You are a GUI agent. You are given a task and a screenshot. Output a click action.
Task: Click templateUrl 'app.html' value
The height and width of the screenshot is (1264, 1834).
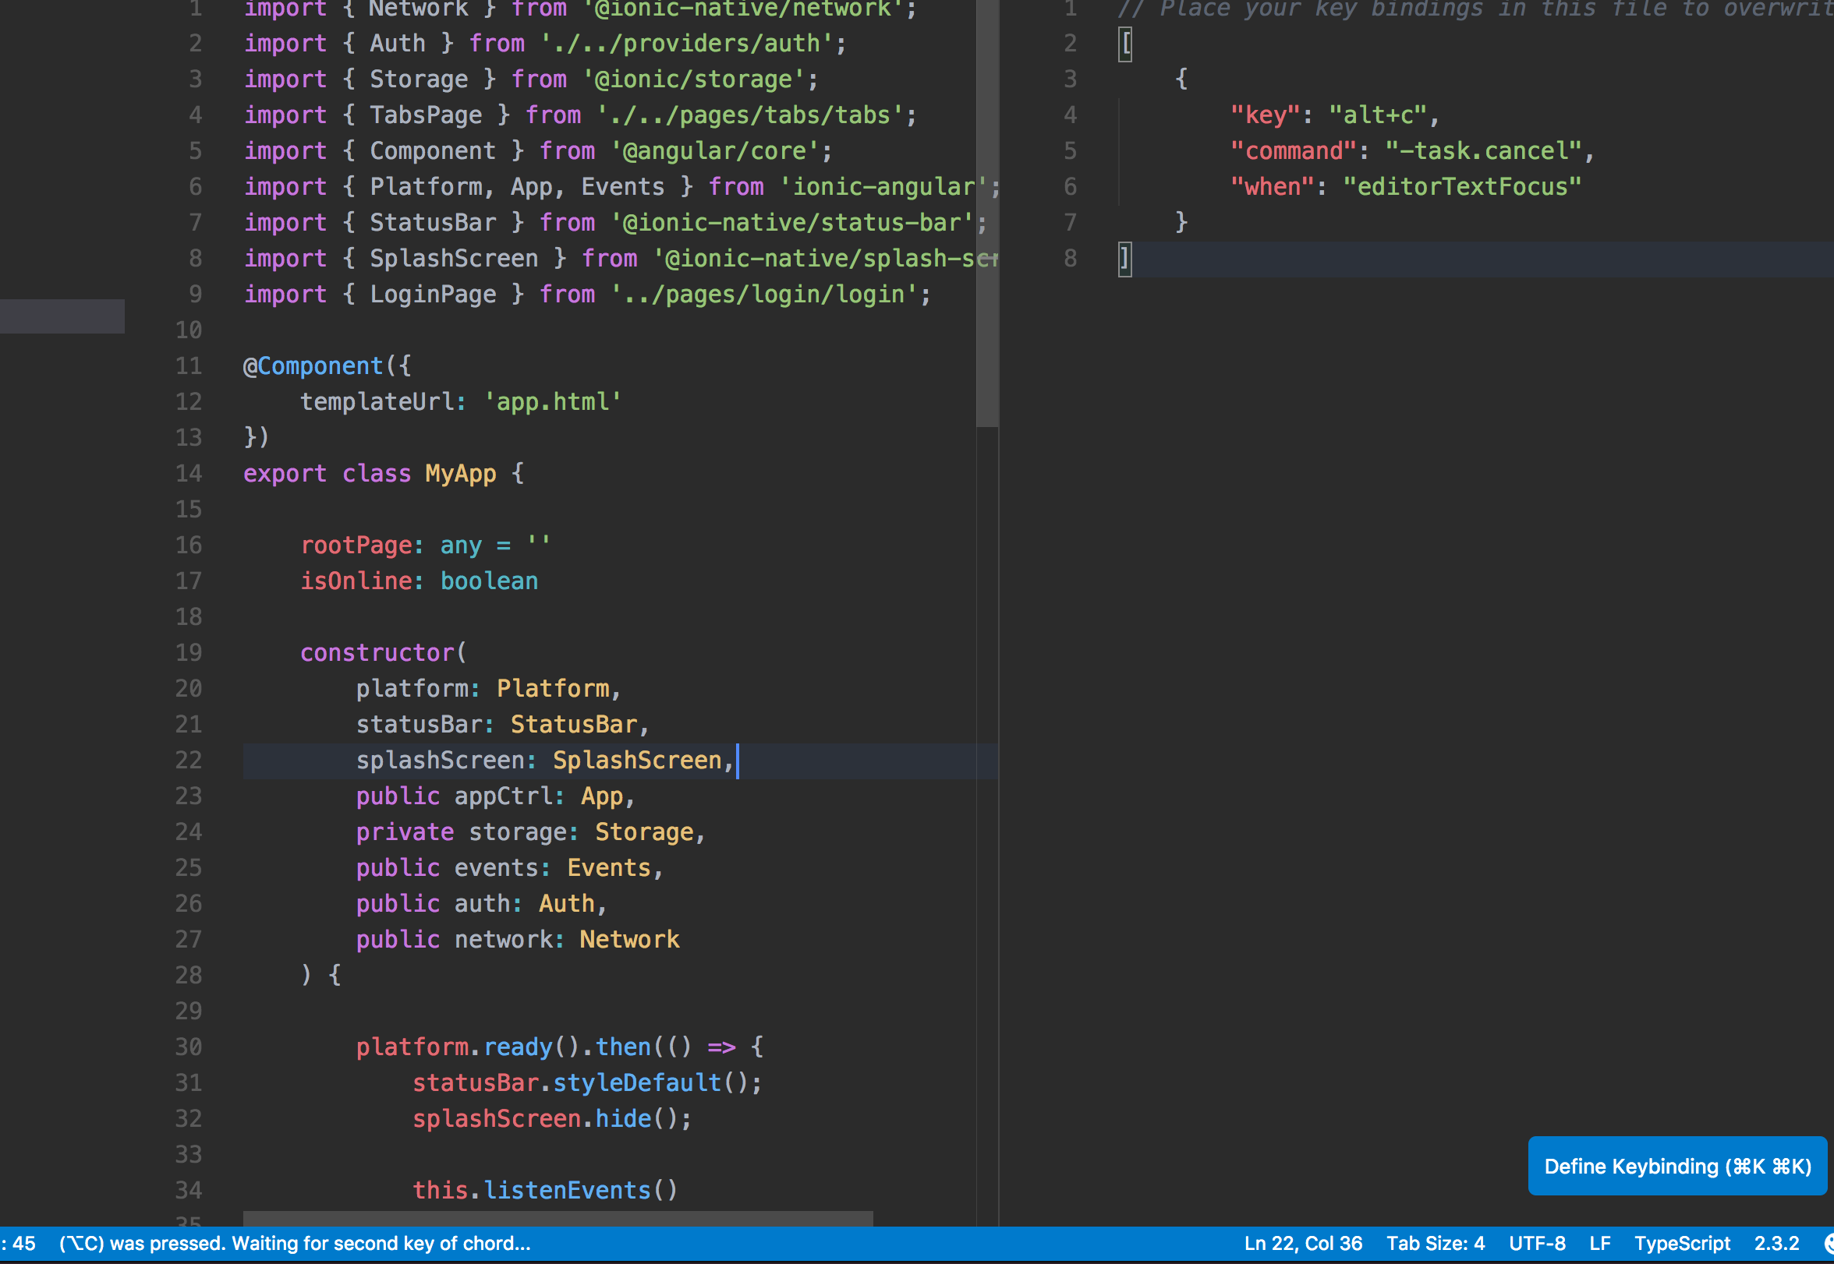[552, 401]
